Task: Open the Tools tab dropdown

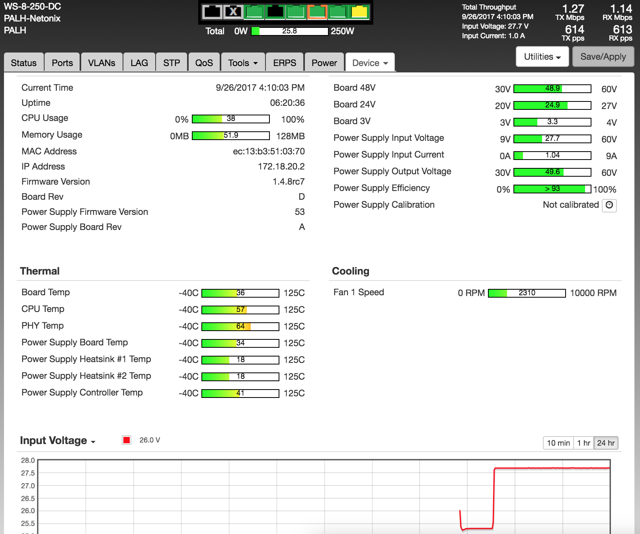Action: coord(243,63)
